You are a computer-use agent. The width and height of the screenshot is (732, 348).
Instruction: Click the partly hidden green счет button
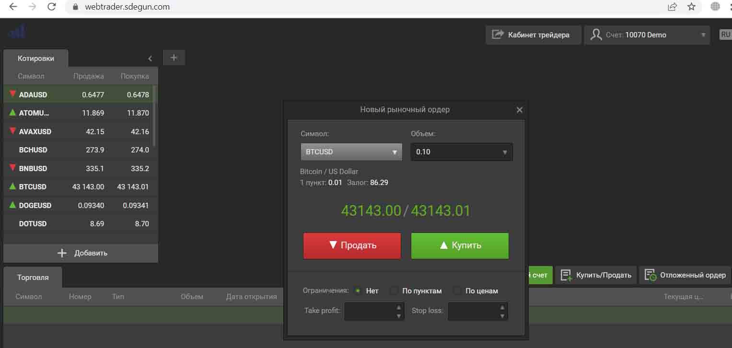coord(541,275)
